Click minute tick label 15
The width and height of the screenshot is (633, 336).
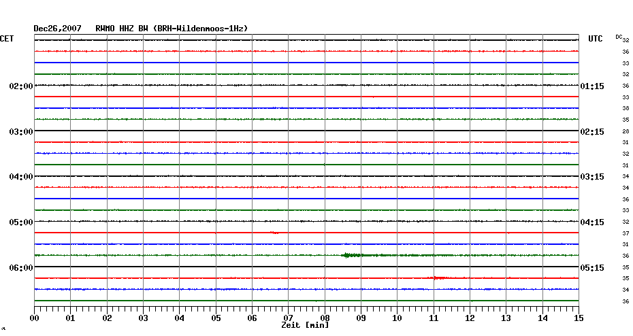[579, 318]
